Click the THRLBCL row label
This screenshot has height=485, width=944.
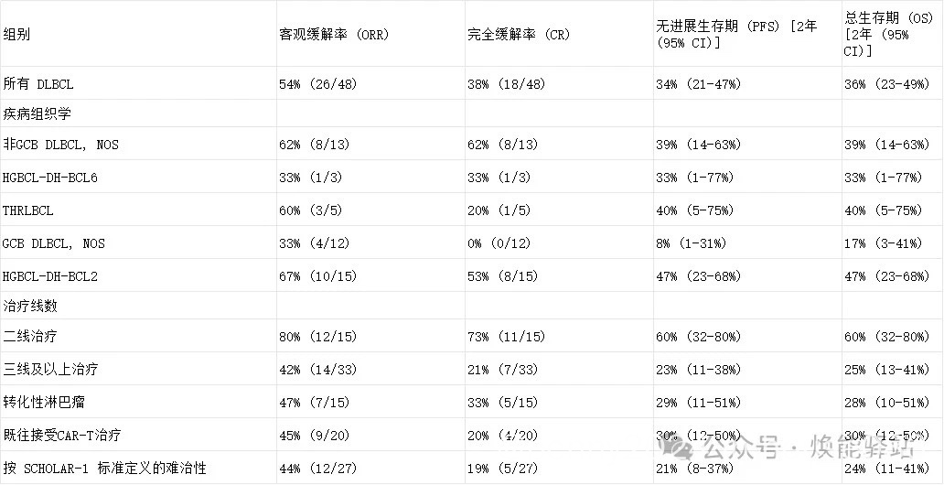point(27,210)
